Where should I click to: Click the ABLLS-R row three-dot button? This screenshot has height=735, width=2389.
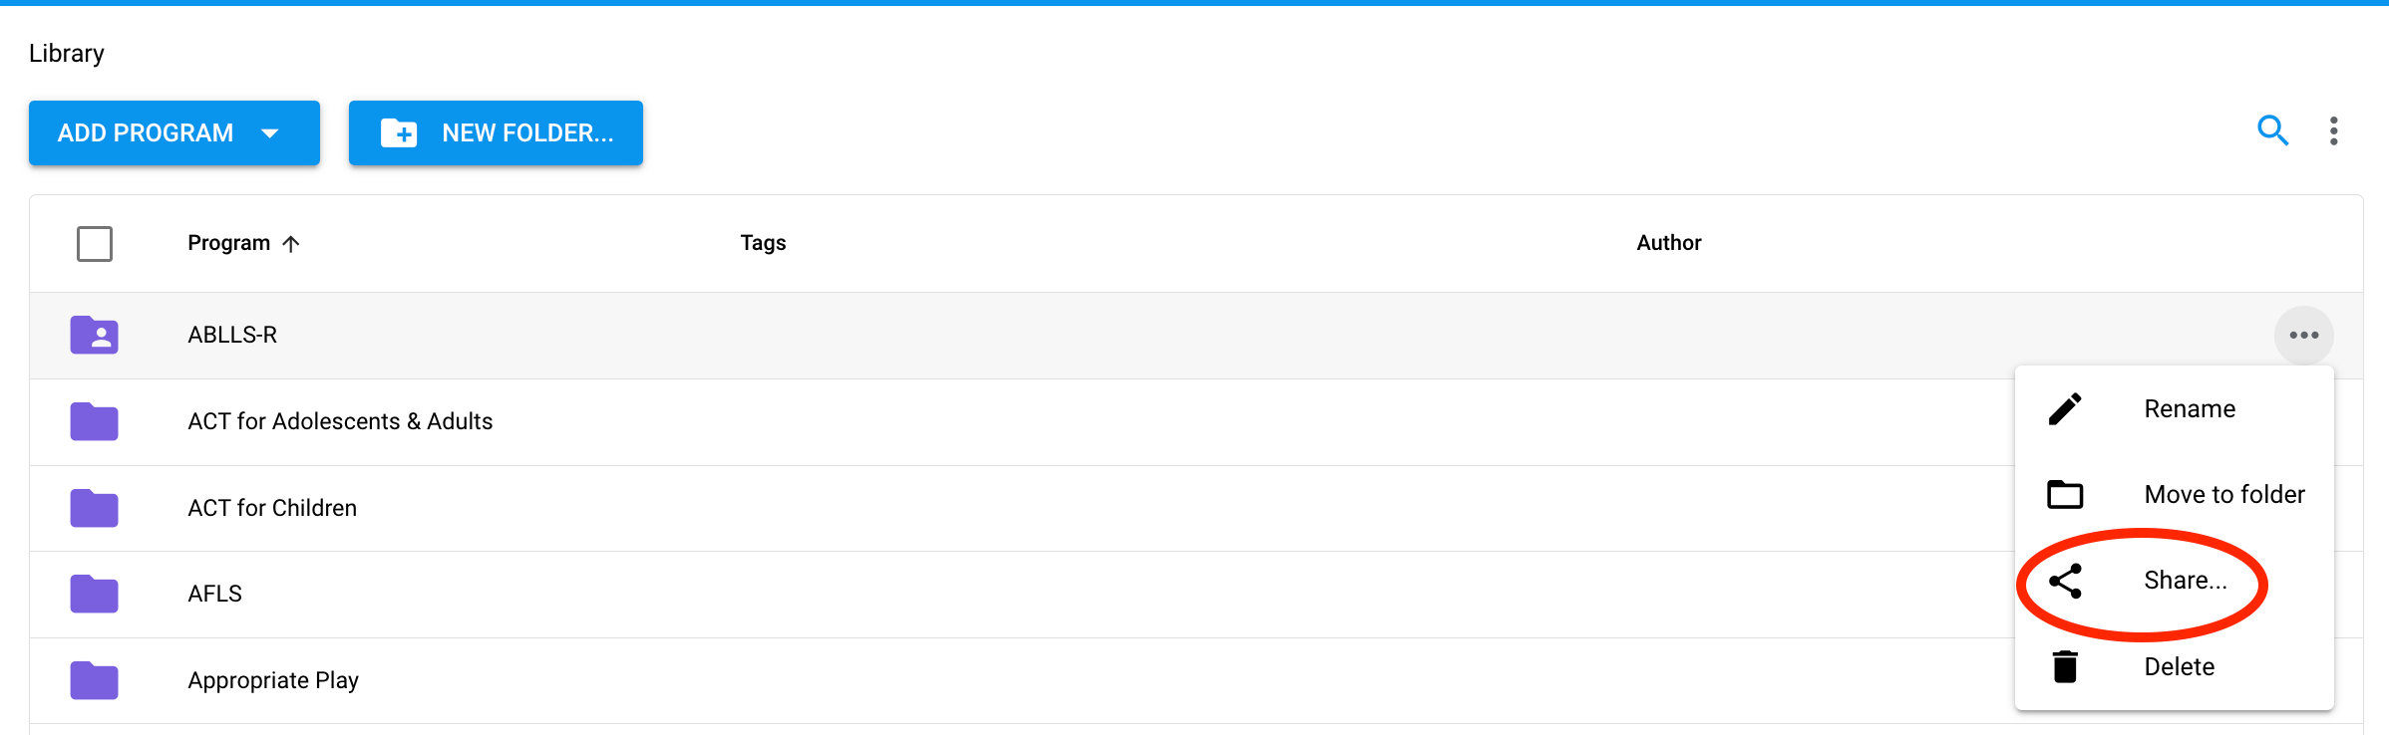pyautogui.click(x=2303, y=336)
